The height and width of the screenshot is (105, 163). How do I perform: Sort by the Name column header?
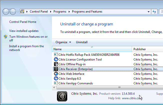92,49
